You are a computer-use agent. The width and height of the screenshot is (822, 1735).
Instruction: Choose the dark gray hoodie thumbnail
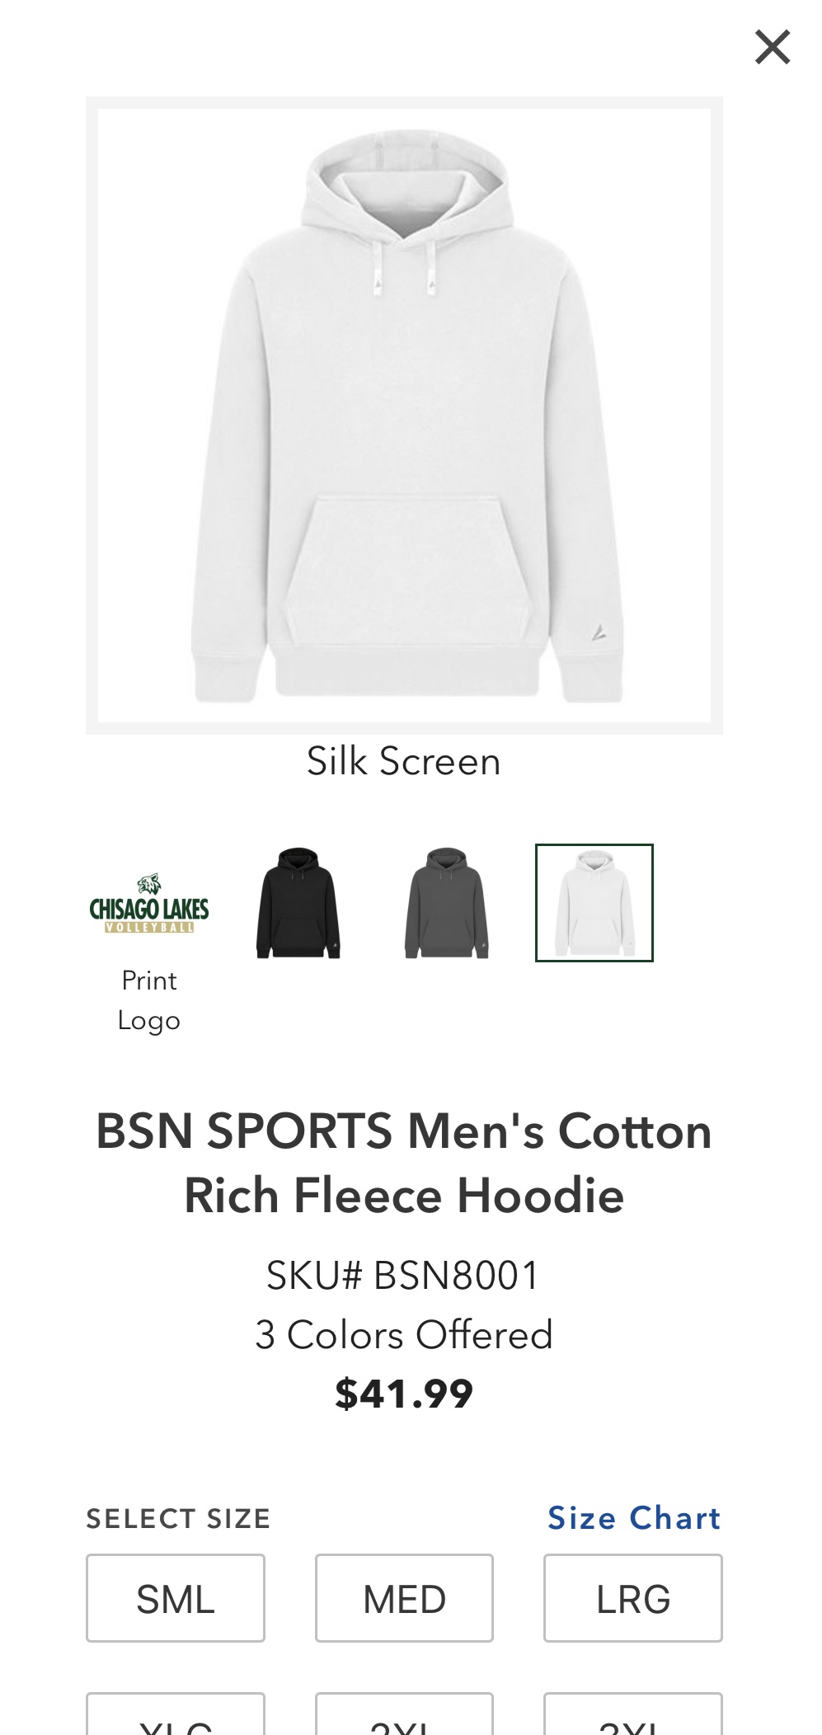(446, 903)
